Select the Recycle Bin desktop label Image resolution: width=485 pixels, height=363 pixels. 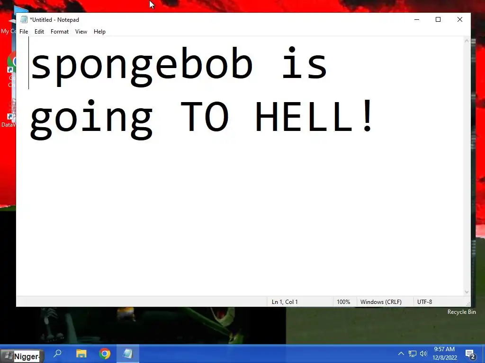(461, 312)
